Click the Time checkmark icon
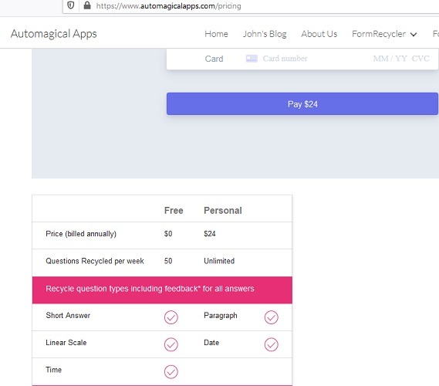Image resolution: width=439 pixels, height=386 pixels. click(x=171, y=371)
